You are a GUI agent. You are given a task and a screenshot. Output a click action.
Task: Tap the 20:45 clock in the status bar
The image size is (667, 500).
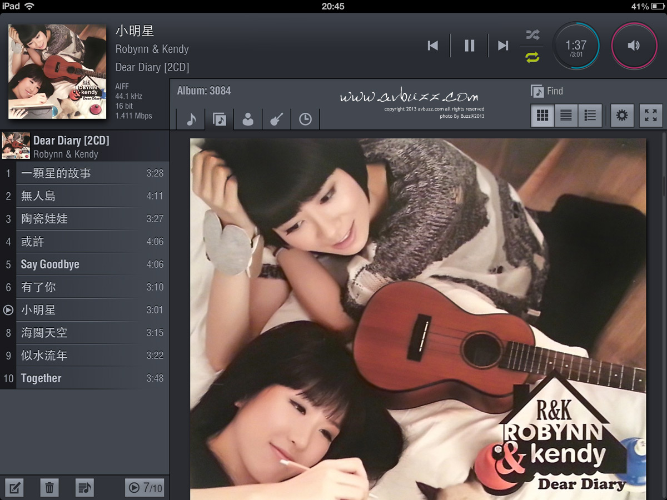tap(333, 6)
